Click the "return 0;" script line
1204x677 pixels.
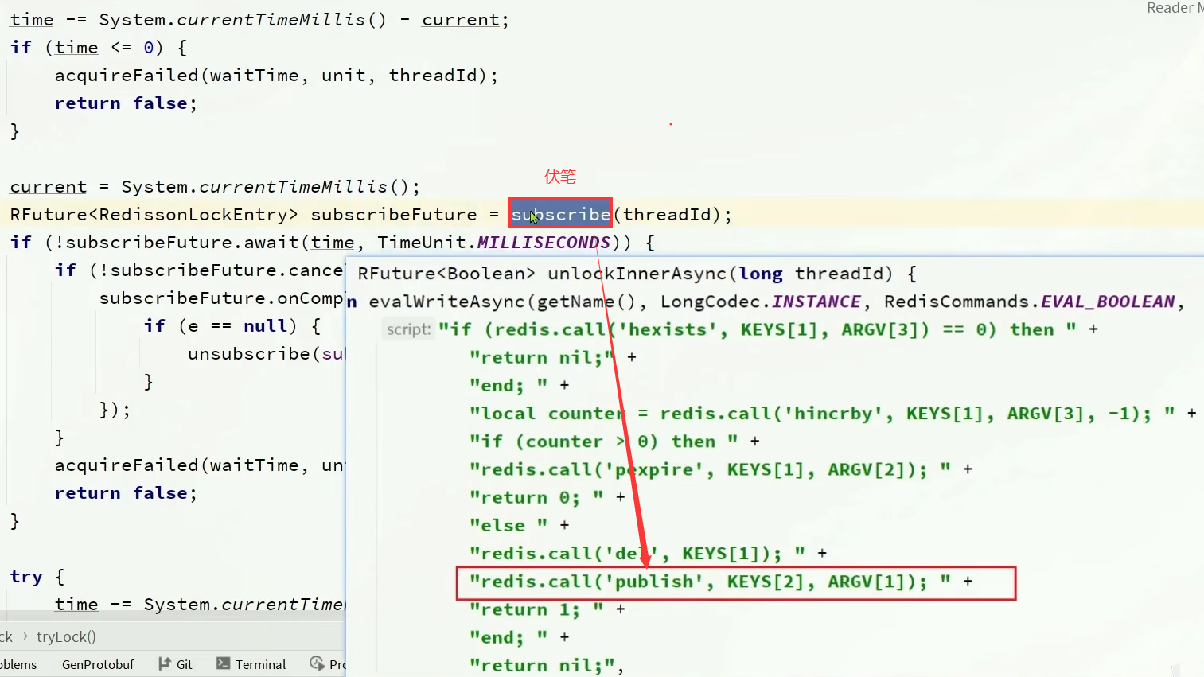click(x=547, y=497)
